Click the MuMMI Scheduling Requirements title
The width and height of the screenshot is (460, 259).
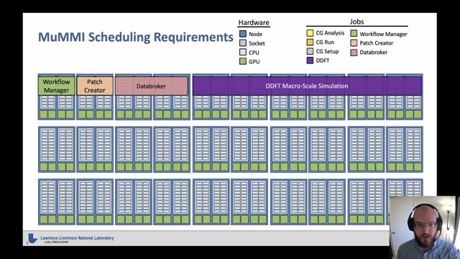click(136, 37)
